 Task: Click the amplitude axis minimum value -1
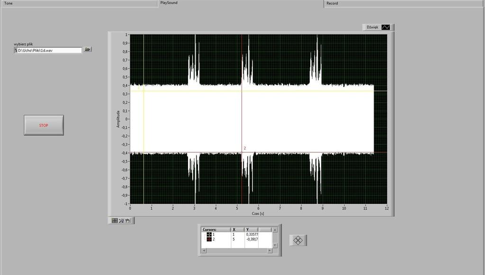click(x=126, y=204)
